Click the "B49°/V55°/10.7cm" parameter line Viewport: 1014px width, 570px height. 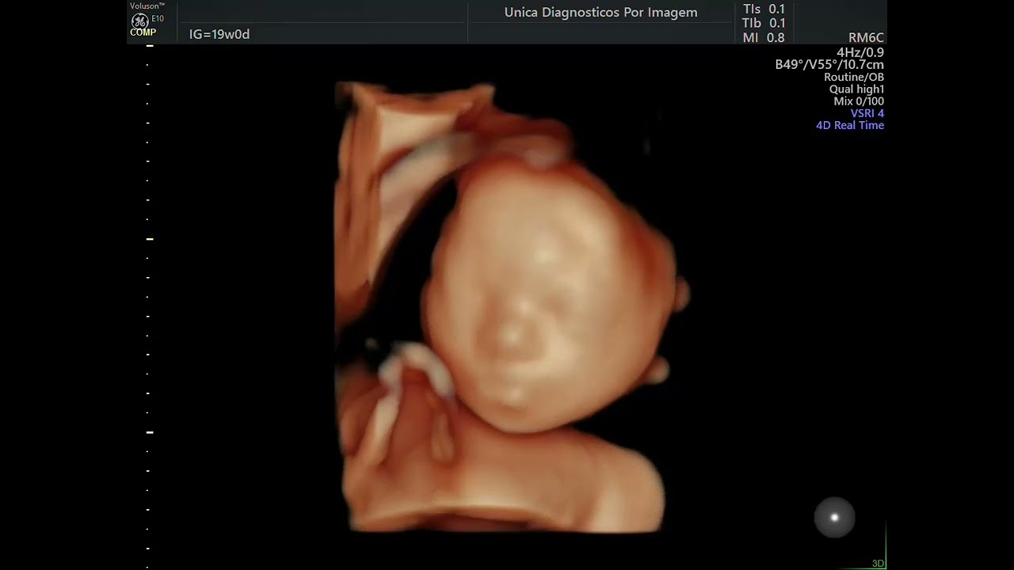(829, 65)
